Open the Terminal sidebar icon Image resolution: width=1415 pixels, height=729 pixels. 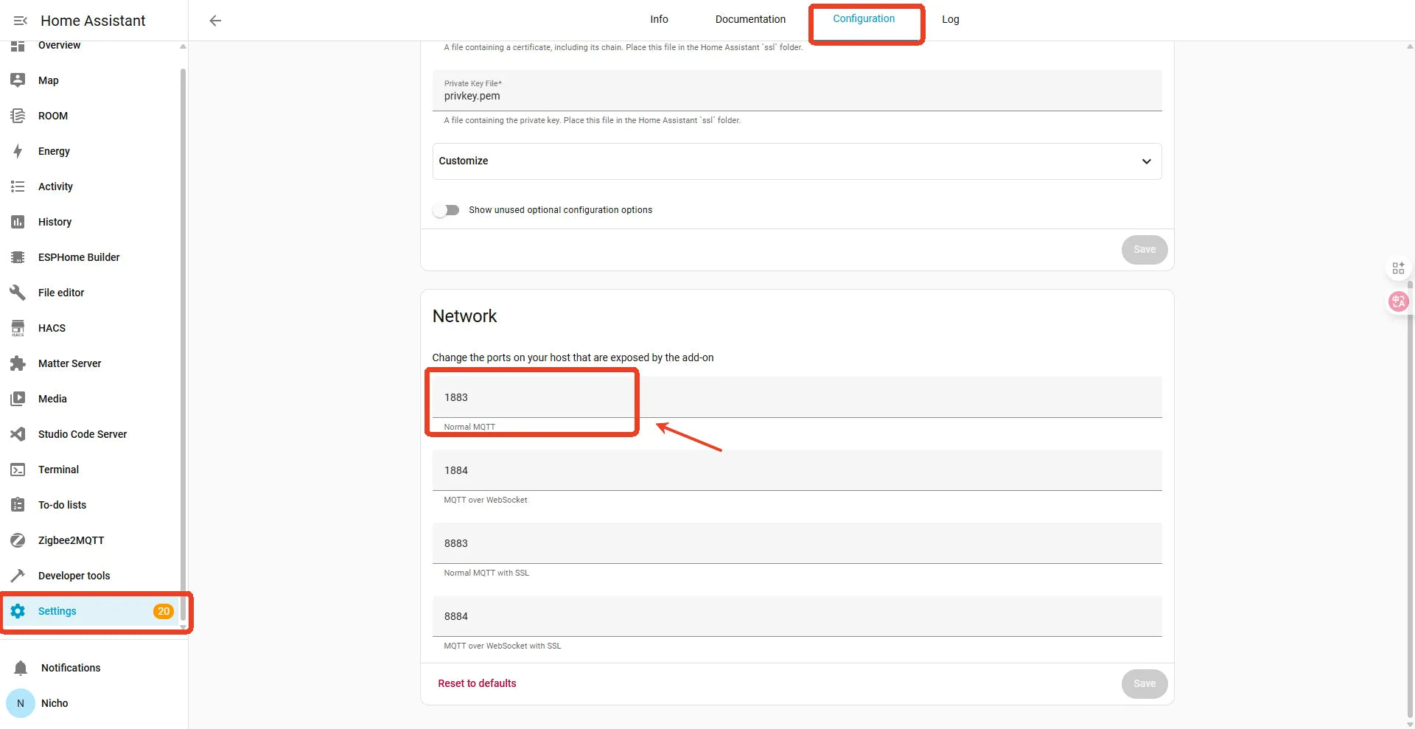click(x=18, y=470)
